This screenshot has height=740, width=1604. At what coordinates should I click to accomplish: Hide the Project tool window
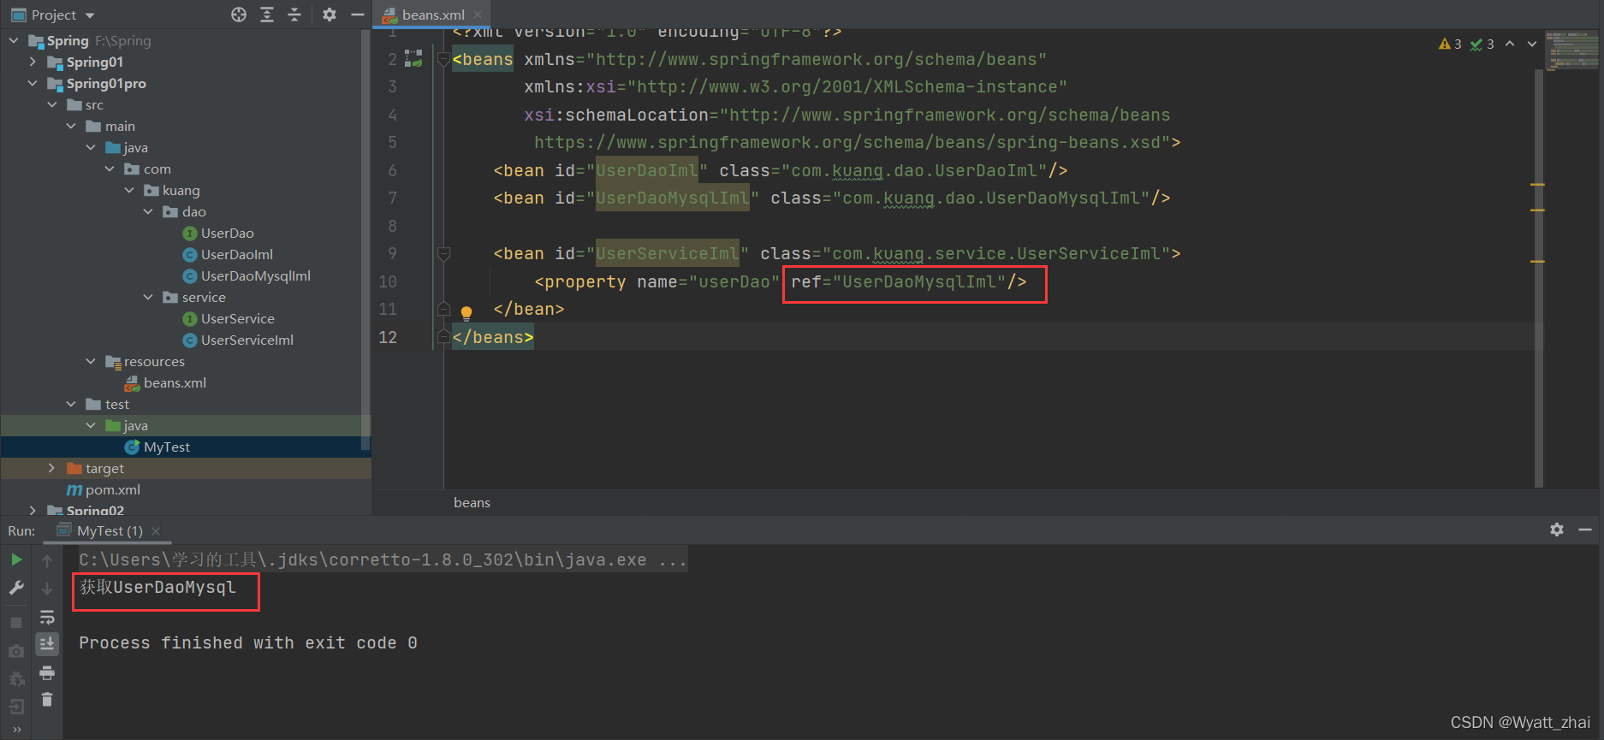click(x=358, y=15)
